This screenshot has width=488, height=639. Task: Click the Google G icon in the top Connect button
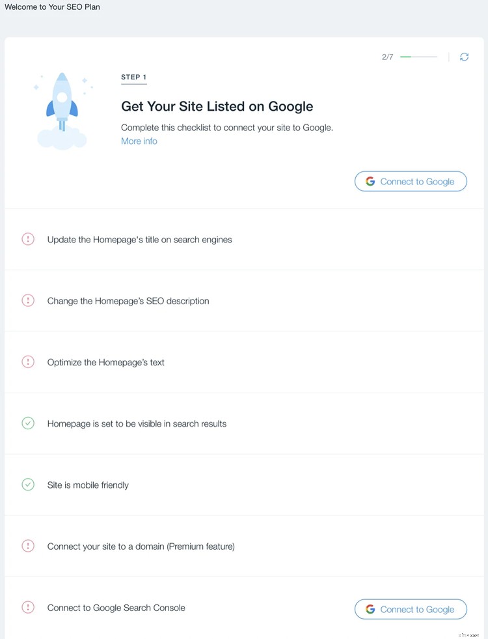tap(370, 181)
